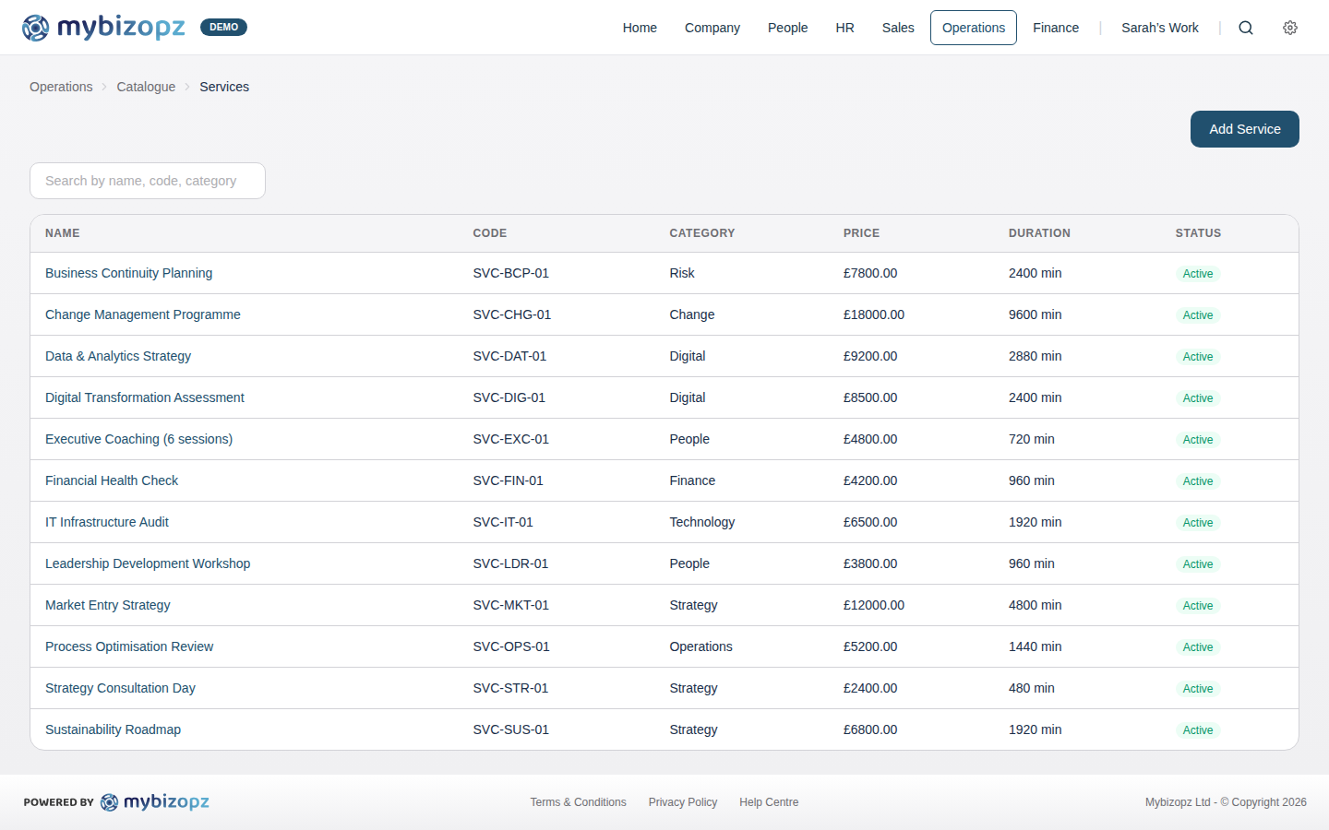Viewport: 1329px width, 830px height.
Task: Open the Sales menu
Action: [898, 28]
